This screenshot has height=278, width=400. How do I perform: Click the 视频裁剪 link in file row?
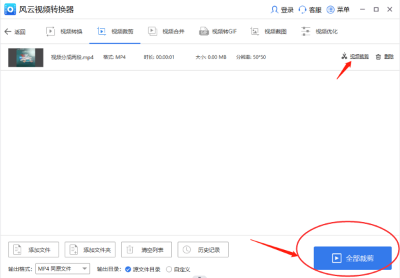tap(359, 57)
